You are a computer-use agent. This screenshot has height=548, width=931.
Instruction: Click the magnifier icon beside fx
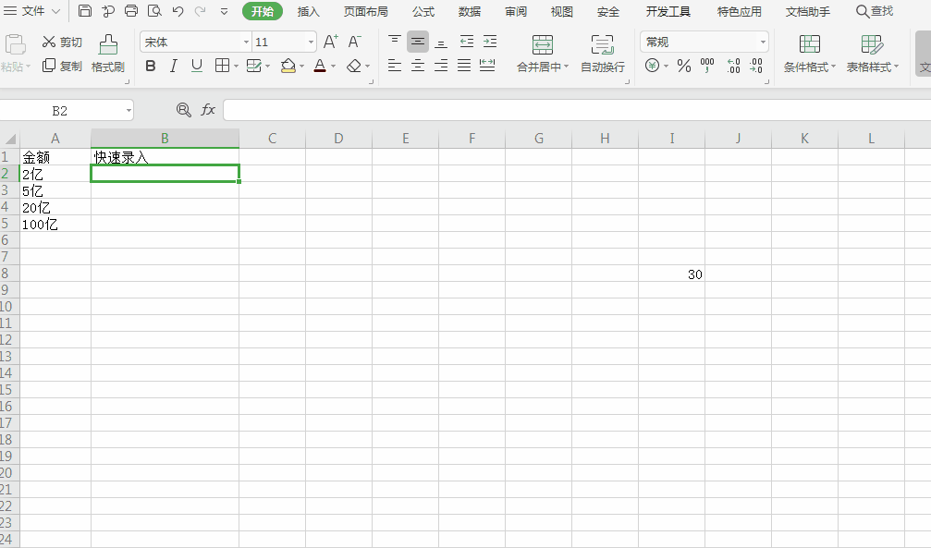point(183,110)
